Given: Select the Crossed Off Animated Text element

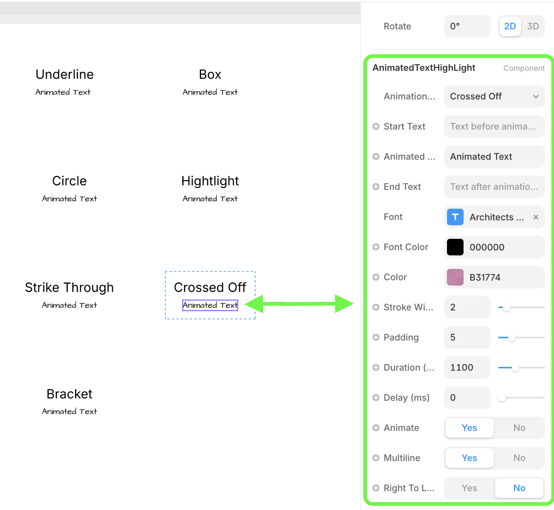Looking at the screenshot, I should point(210,305).
